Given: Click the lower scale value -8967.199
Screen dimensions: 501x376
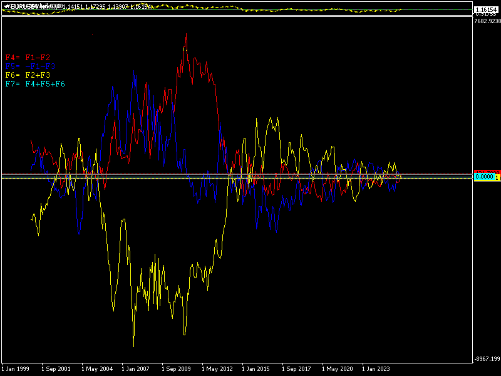Looking at the screenshot, I should click(487, 359).
